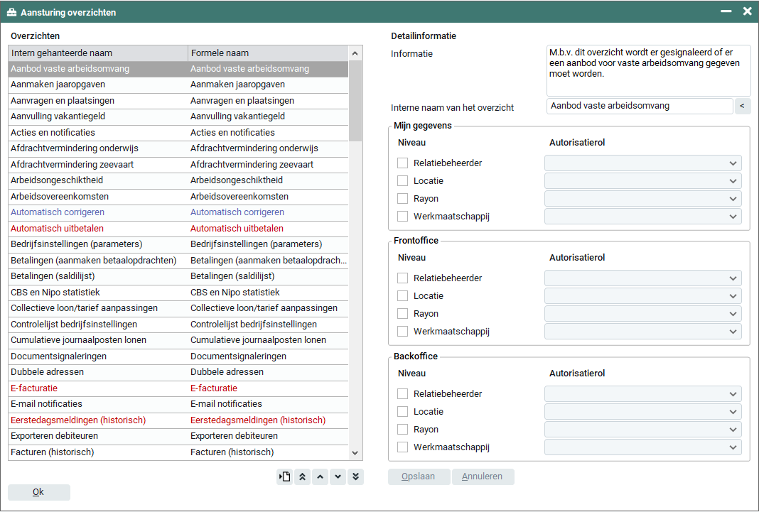The width and height of the screenshot is (759, 512).
Task: Click the Annuleren button
Action: click(x=483, y=477)
